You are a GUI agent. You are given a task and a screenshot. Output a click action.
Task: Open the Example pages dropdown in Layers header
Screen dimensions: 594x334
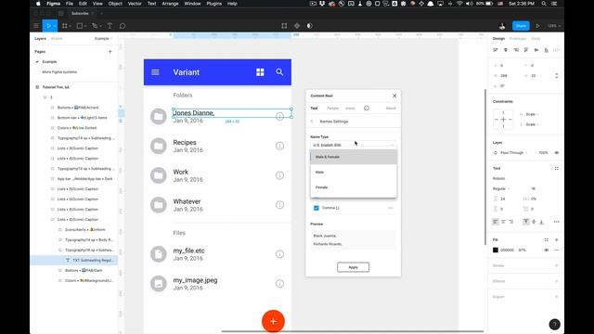click(x=103, y=39)
